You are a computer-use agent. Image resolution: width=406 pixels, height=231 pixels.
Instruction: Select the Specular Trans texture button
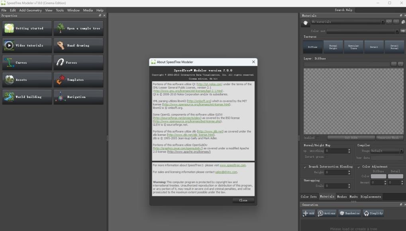353,47
